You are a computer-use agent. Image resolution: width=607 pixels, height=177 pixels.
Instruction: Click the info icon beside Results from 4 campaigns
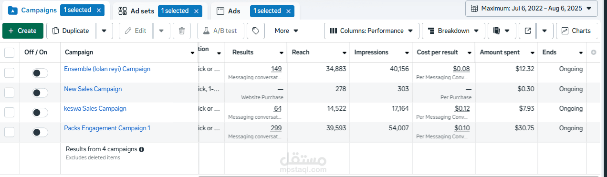click(141, 149)
